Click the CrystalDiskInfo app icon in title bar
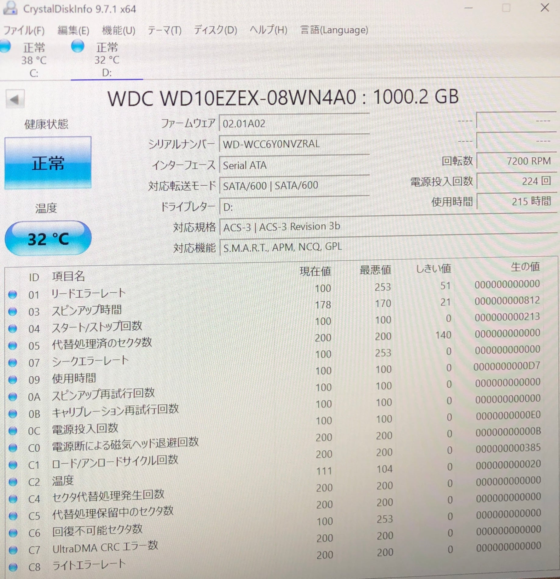Image resolution: width=560 pixels, height=579 pixels. pyautogui.click(x=10, y=8)
